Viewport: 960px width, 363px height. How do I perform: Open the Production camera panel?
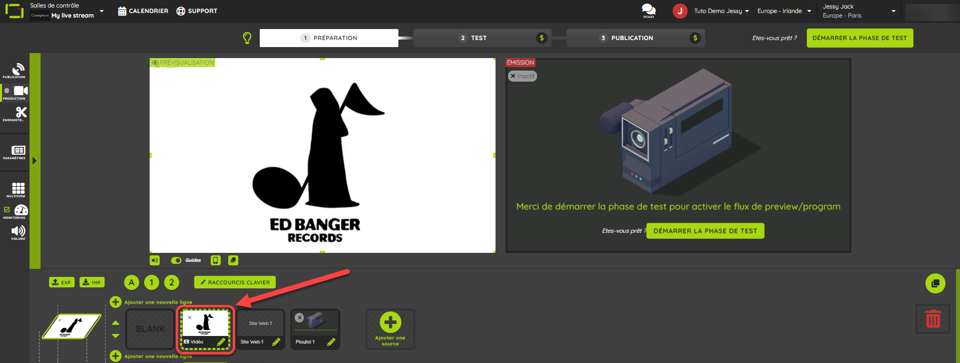point(15,93)
